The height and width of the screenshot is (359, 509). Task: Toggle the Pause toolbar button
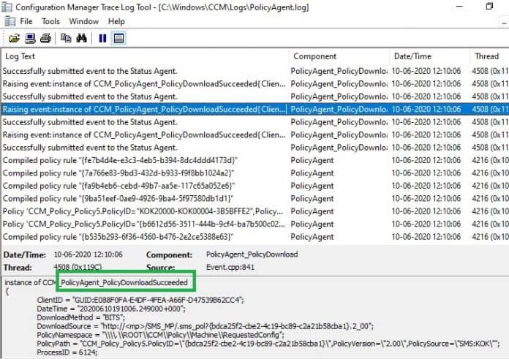coord(102,38)
